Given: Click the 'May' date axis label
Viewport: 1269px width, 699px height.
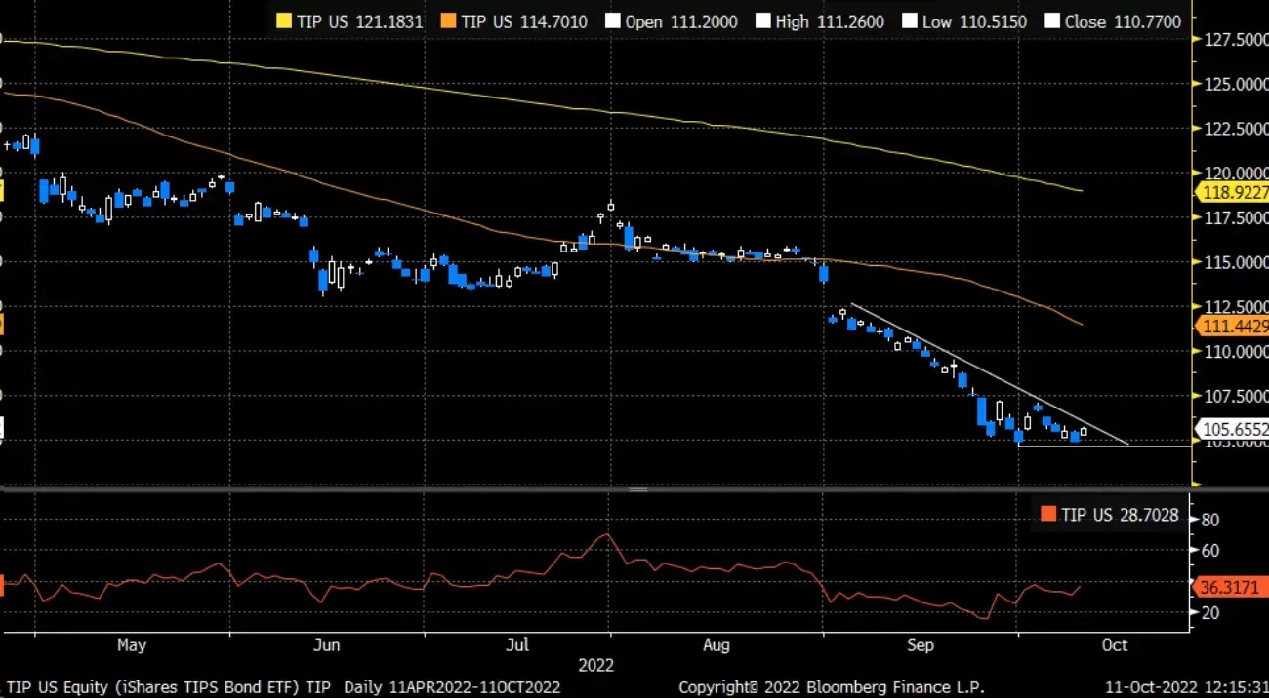Looking at the screenshot, I should (x=131, y=644).
